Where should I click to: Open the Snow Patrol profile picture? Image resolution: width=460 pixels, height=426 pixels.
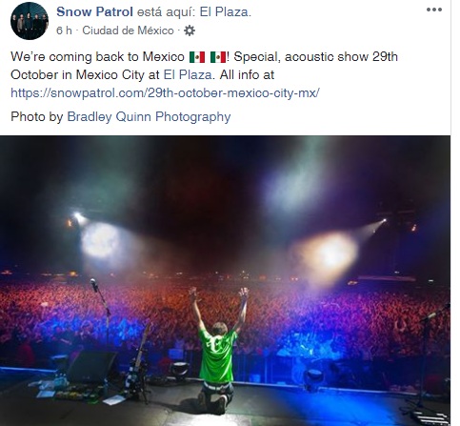[30, 21]
